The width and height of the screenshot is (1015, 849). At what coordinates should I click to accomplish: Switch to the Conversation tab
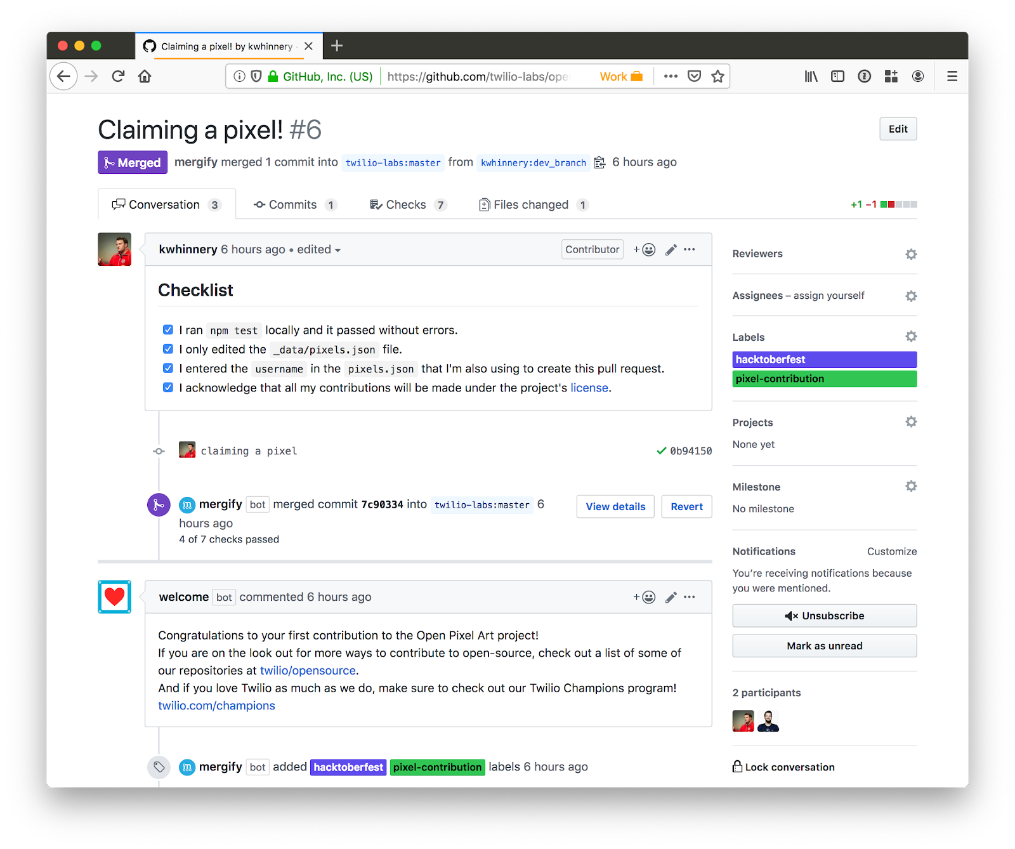166,204
